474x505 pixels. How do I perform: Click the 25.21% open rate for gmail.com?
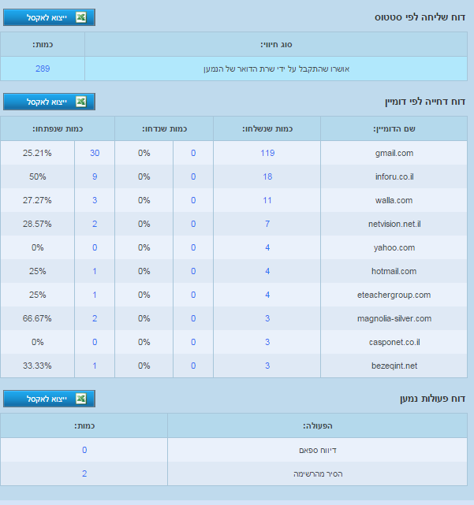[37, 153]
